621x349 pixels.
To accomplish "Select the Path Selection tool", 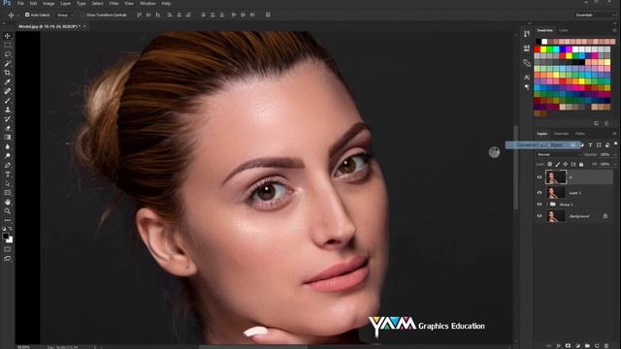I will coord(8,183).
